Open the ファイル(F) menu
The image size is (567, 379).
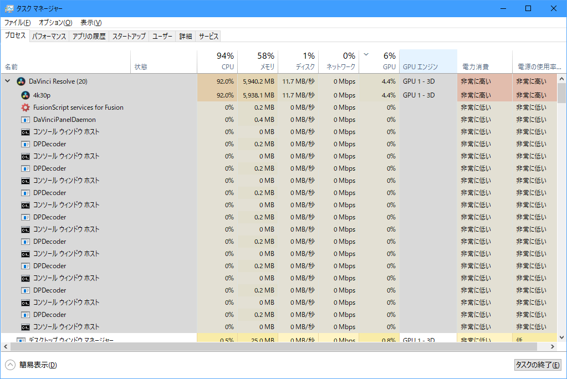[17, 22]
